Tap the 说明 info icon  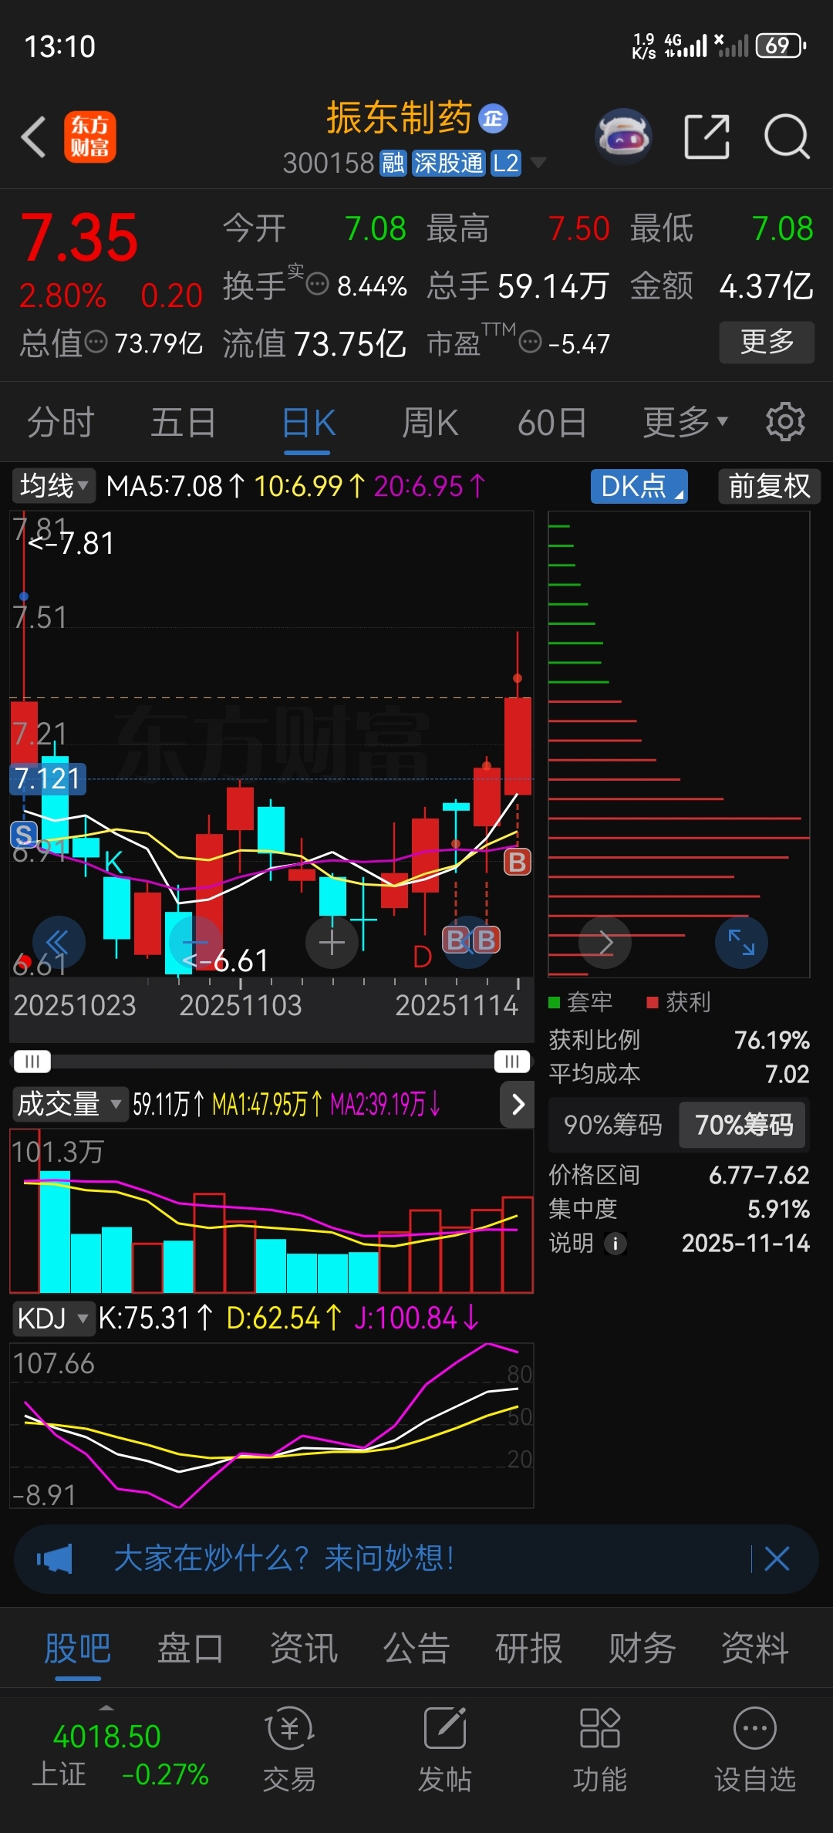click(615, 1244)
